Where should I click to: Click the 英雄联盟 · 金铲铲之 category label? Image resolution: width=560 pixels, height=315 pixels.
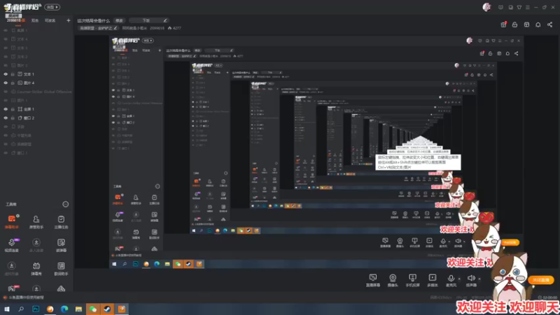pyautogui.click(x=96, y=28)
